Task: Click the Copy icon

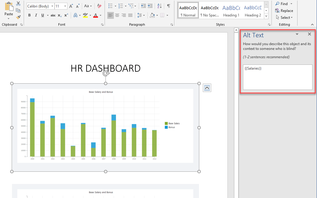Action: [18, 10]
